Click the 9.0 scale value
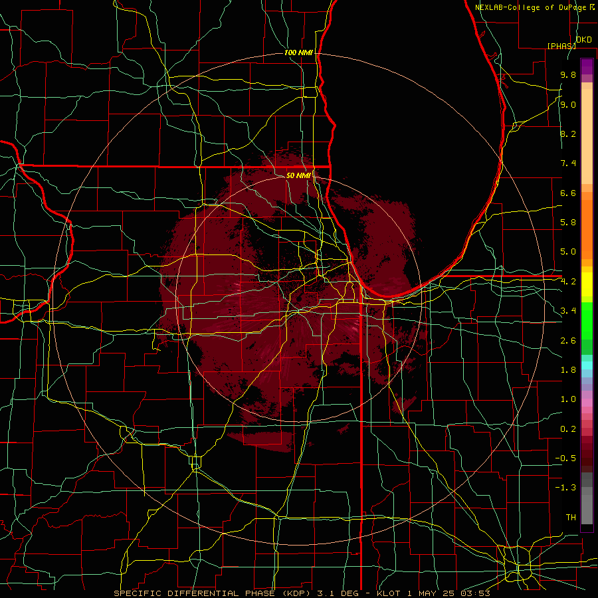Viewport: 598px width, 598px height. [568, 104]
